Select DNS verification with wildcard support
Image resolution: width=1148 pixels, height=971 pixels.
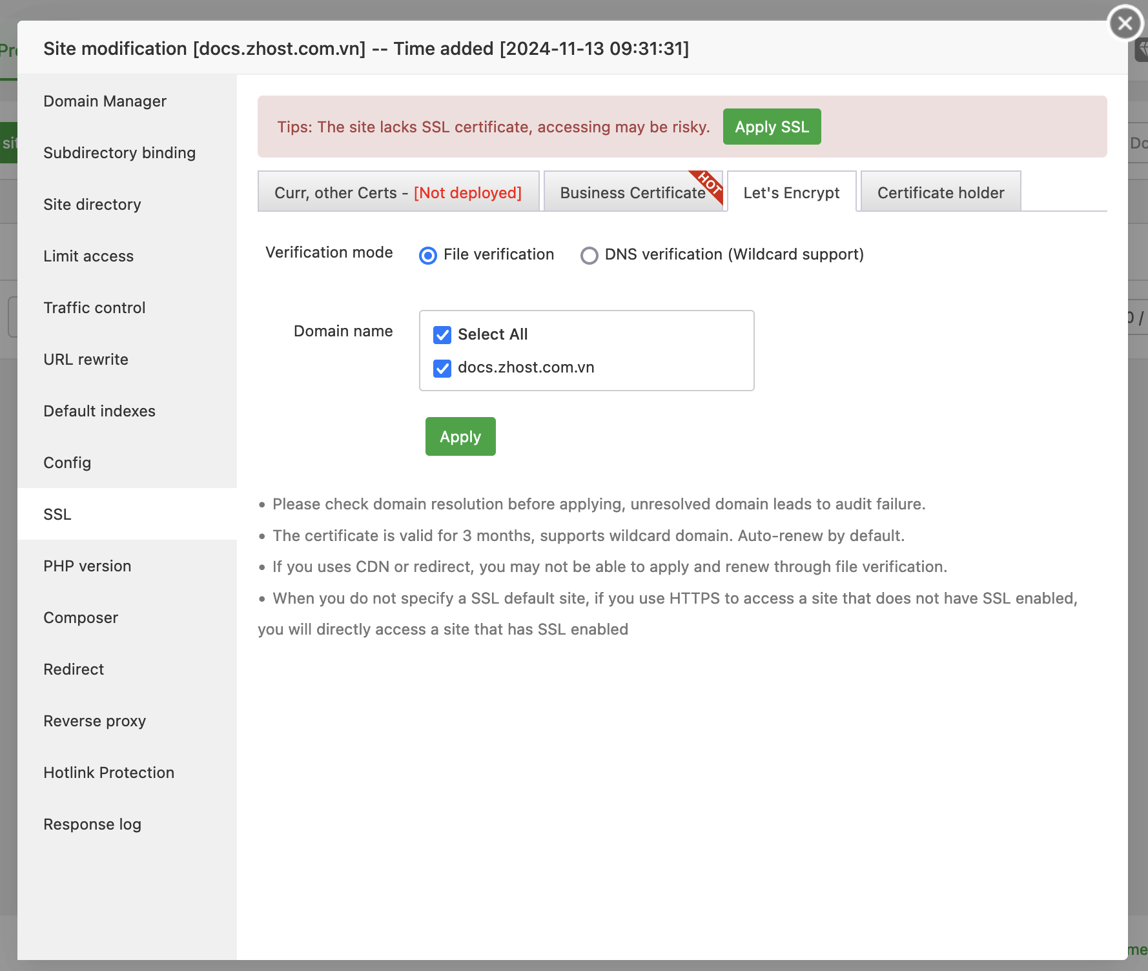pos(589,255)
